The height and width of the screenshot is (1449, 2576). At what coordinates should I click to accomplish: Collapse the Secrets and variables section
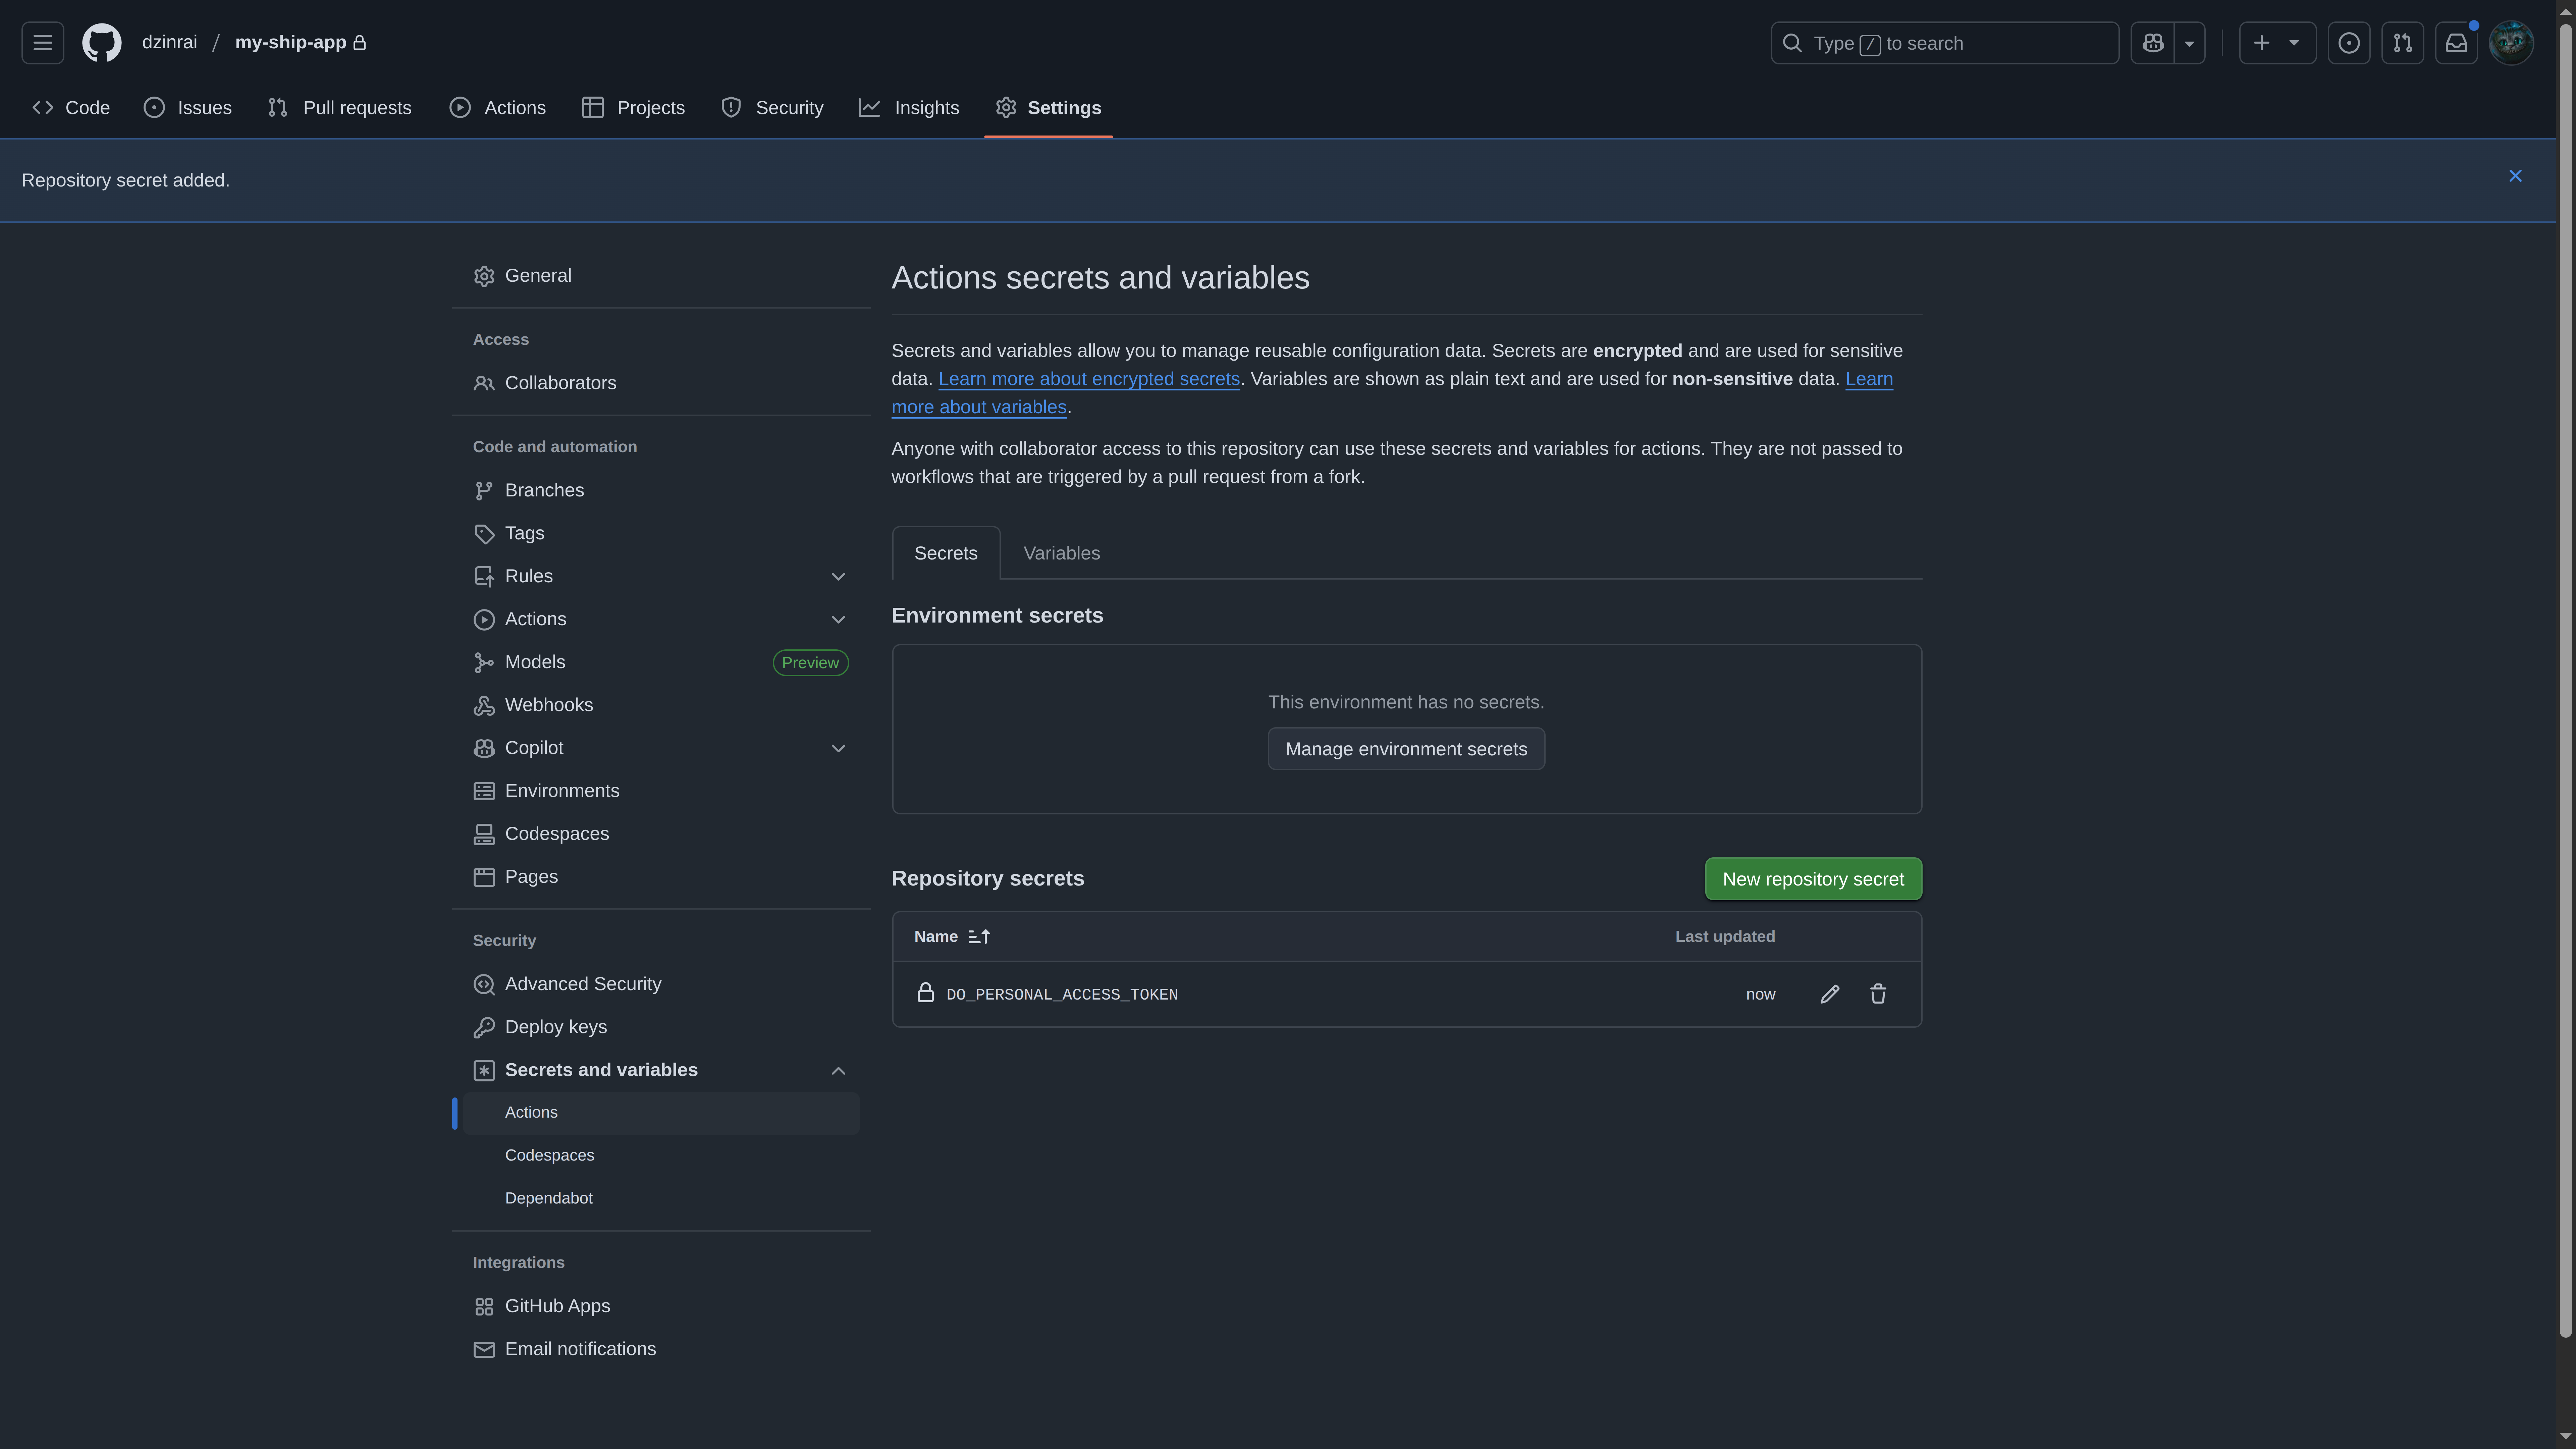[x=838, y=1070]
